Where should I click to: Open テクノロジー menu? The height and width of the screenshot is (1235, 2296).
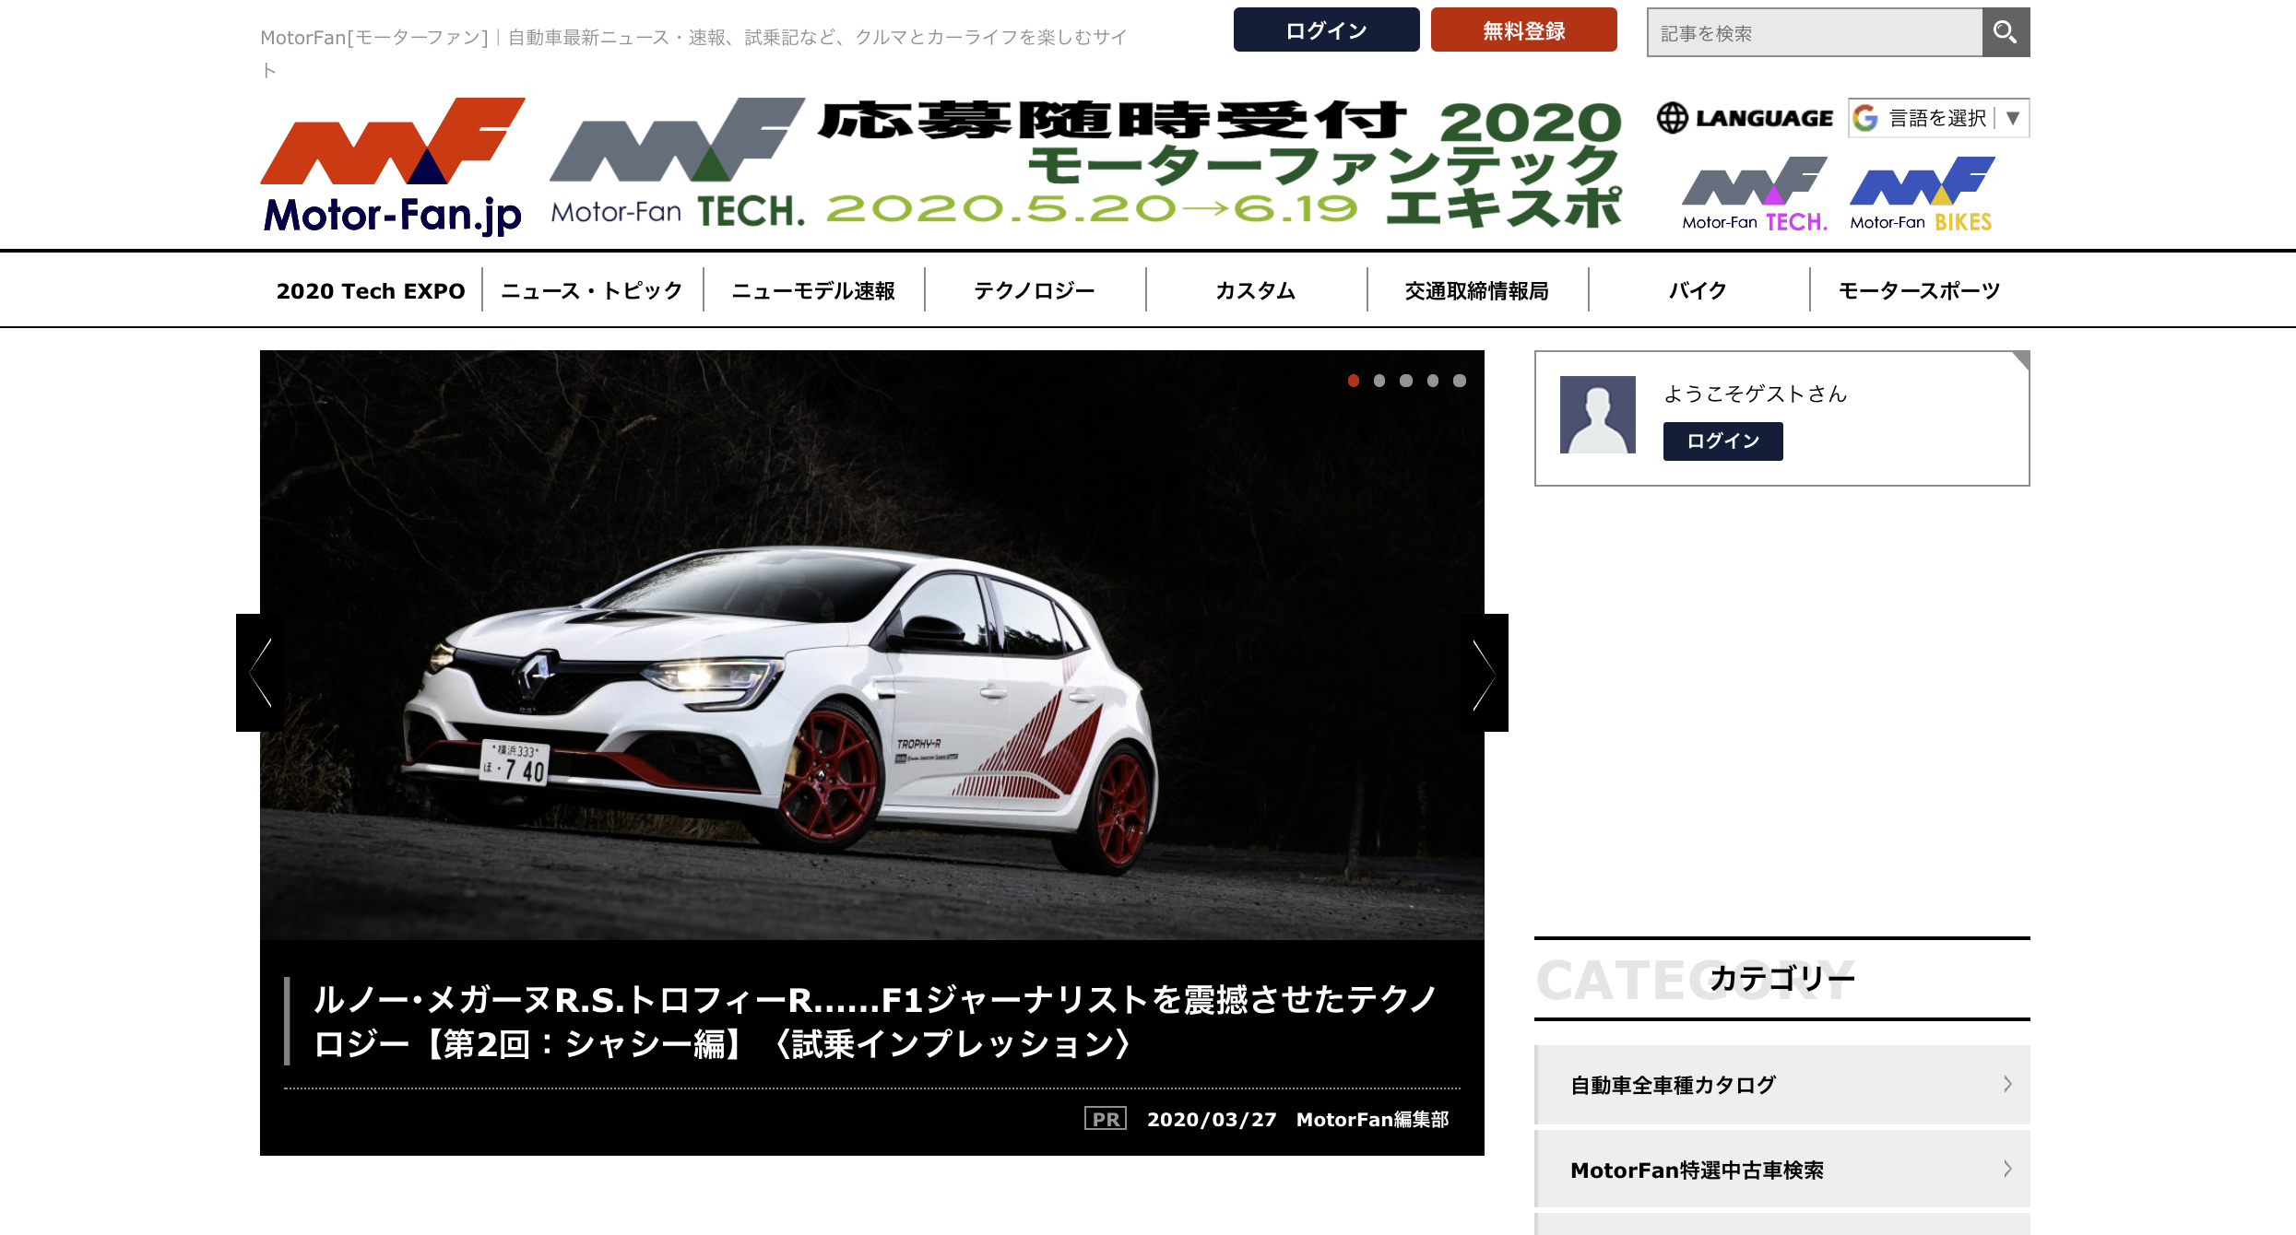coord(1035,290)
